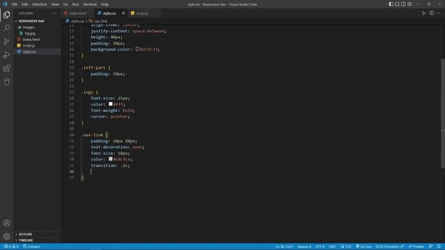Open the View menu
Screen dimensions: 445x250
click(x=55, y=4)
